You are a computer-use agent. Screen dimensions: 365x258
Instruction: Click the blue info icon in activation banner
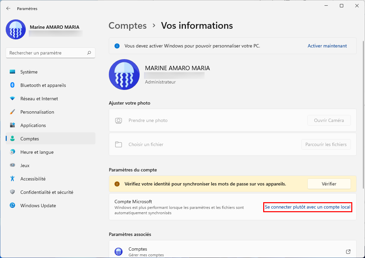(x=117, y=46)
